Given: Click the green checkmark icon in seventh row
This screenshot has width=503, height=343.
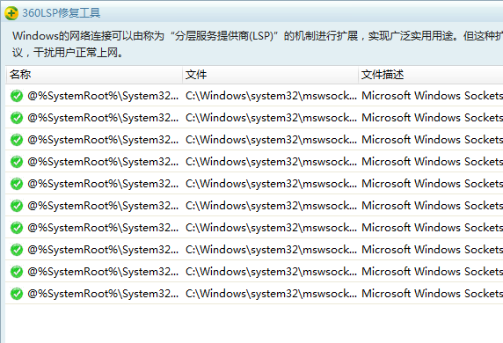Looking at the screenshot, I should 17,228.
